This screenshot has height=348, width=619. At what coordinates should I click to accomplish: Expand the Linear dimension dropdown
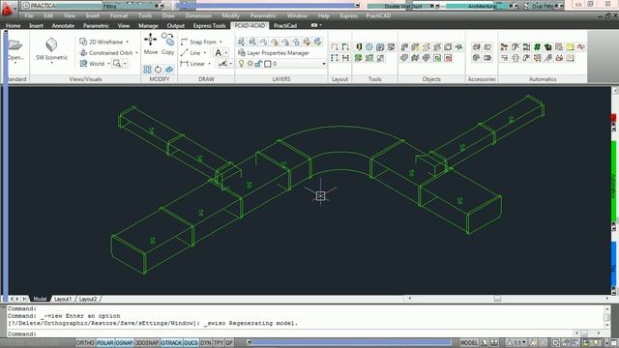coord(209,64)
